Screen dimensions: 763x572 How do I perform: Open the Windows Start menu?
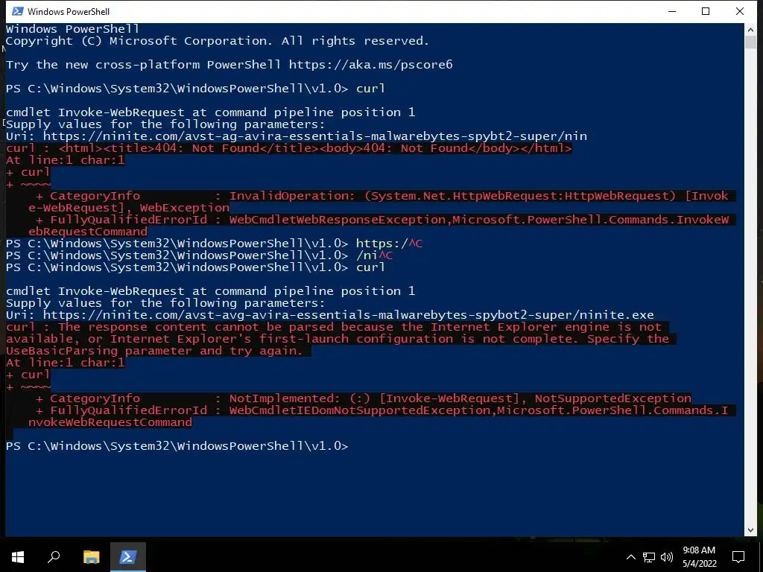[18, 557]
